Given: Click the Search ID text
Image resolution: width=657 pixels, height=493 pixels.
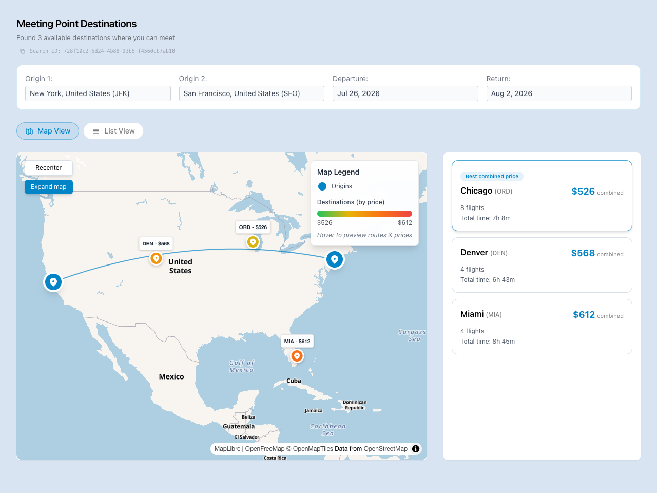Looking at the screenshot, I should click(x=102, y=51).
